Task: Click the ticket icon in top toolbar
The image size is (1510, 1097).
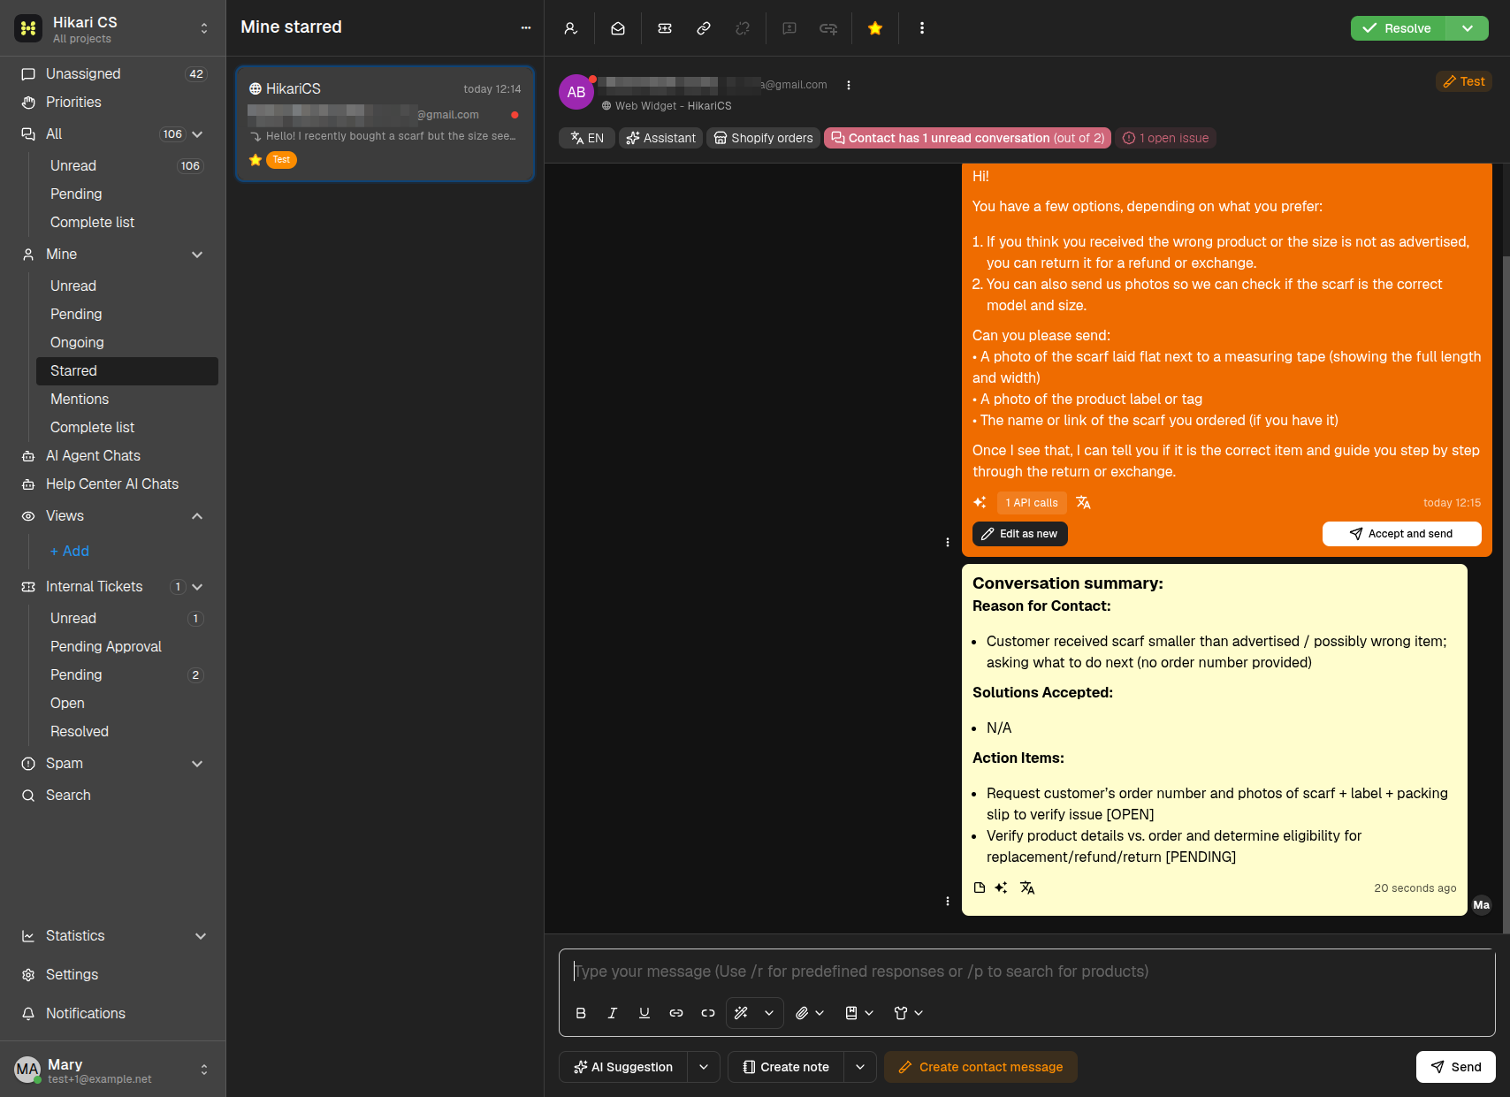Action: coord(665,28)
